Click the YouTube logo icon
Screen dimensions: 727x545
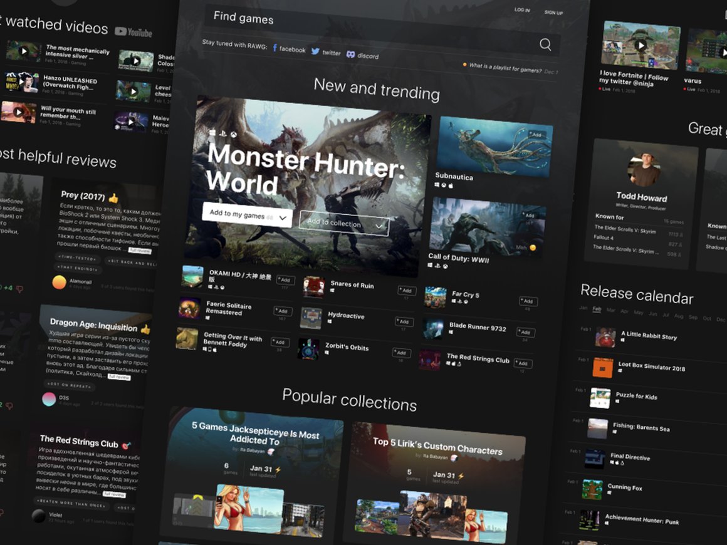[x=133, y=32]
